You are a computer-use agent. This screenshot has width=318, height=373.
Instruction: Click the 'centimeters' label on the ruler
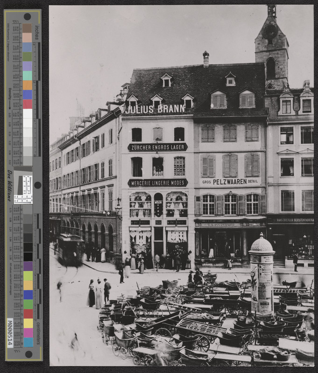pyautogui.click(x=37, y=335)
